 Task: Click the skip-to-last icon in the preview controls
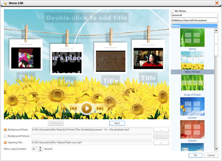(110, 108)
